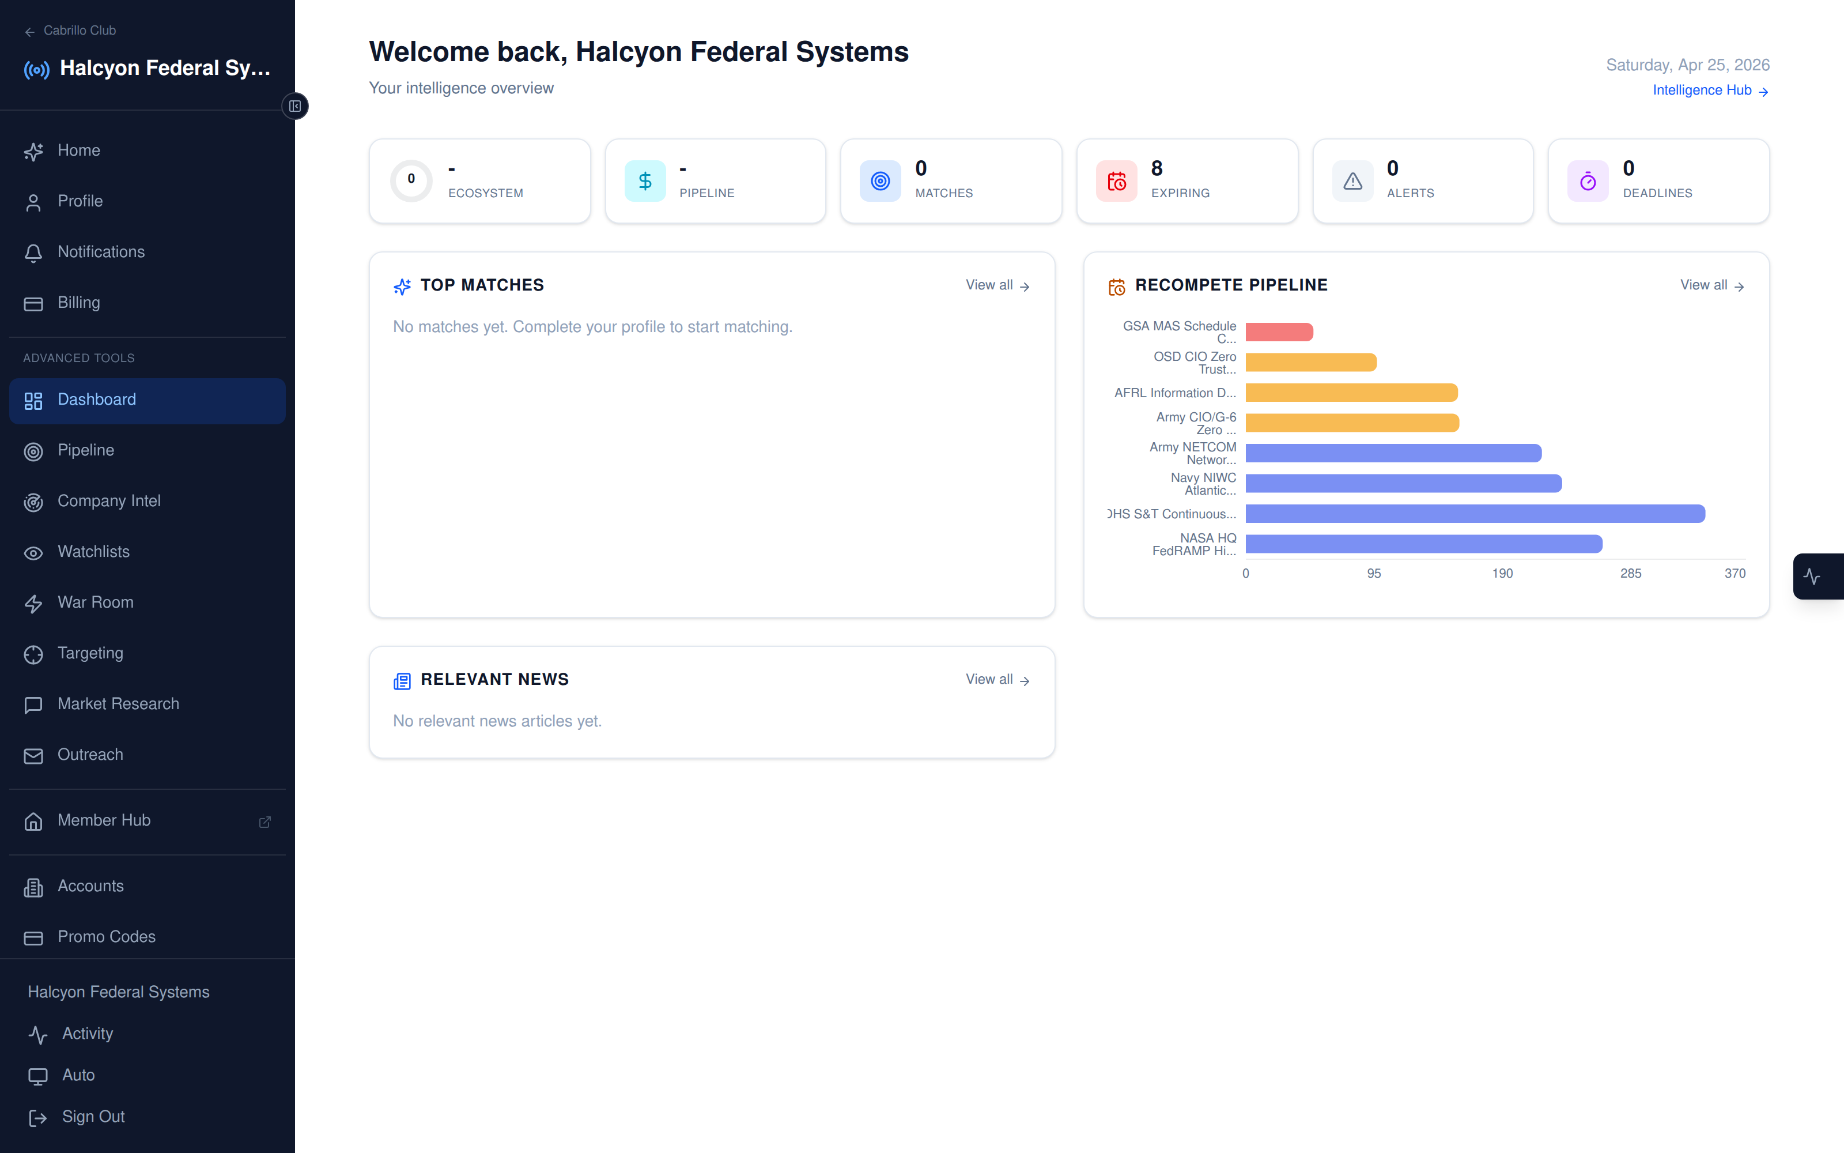Click the GSA MAS Schedule red bar
Image resolution: width=1844 pixels, height=1153 pixels.
pyautogui.click(x=1278, y=331)
